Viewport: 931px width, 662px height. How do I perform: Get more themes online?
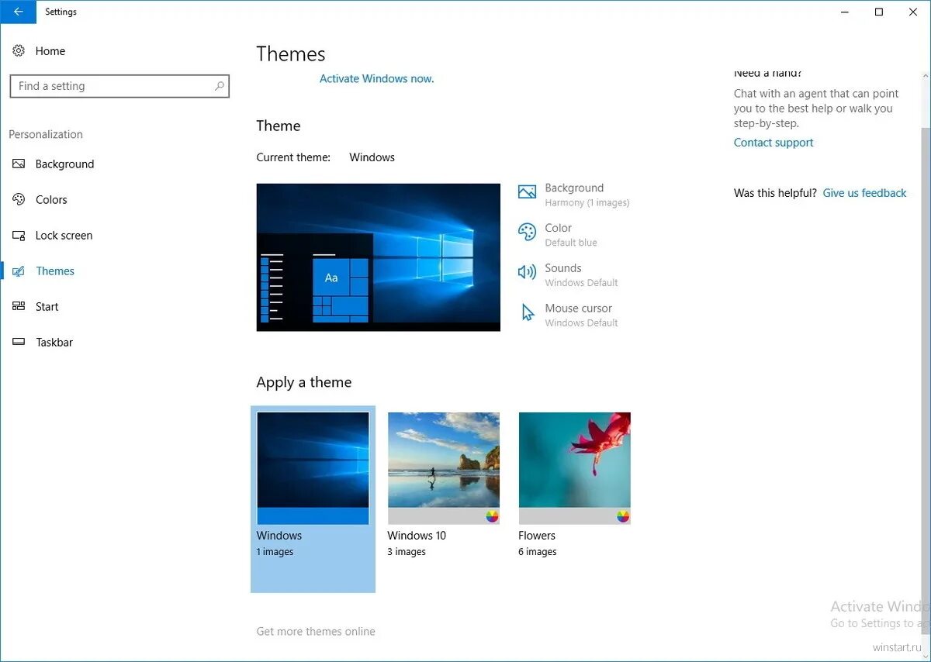tap(316, 631)
